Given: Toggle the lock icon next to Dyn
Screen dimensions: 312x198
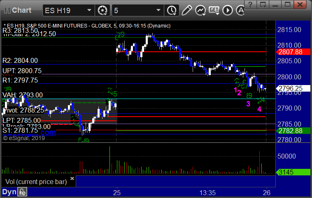Looking at the screenshot, I should coord(22,192).
